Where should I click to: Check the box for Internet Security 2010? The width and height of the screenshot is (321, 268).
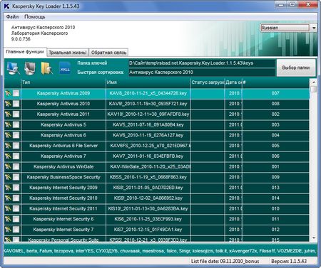click(x=16, y=198)
